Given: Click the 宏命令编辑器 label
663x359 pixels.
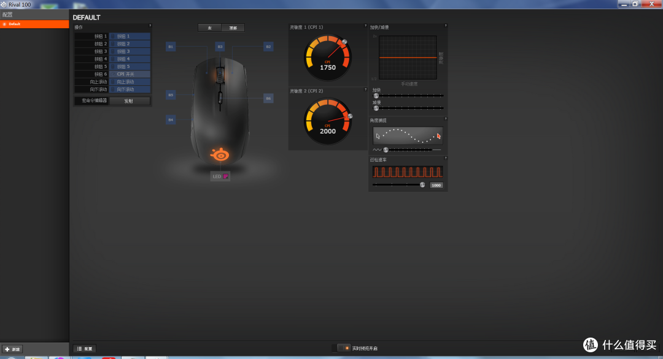Looking at the screenshot, I should coord(95,100).
